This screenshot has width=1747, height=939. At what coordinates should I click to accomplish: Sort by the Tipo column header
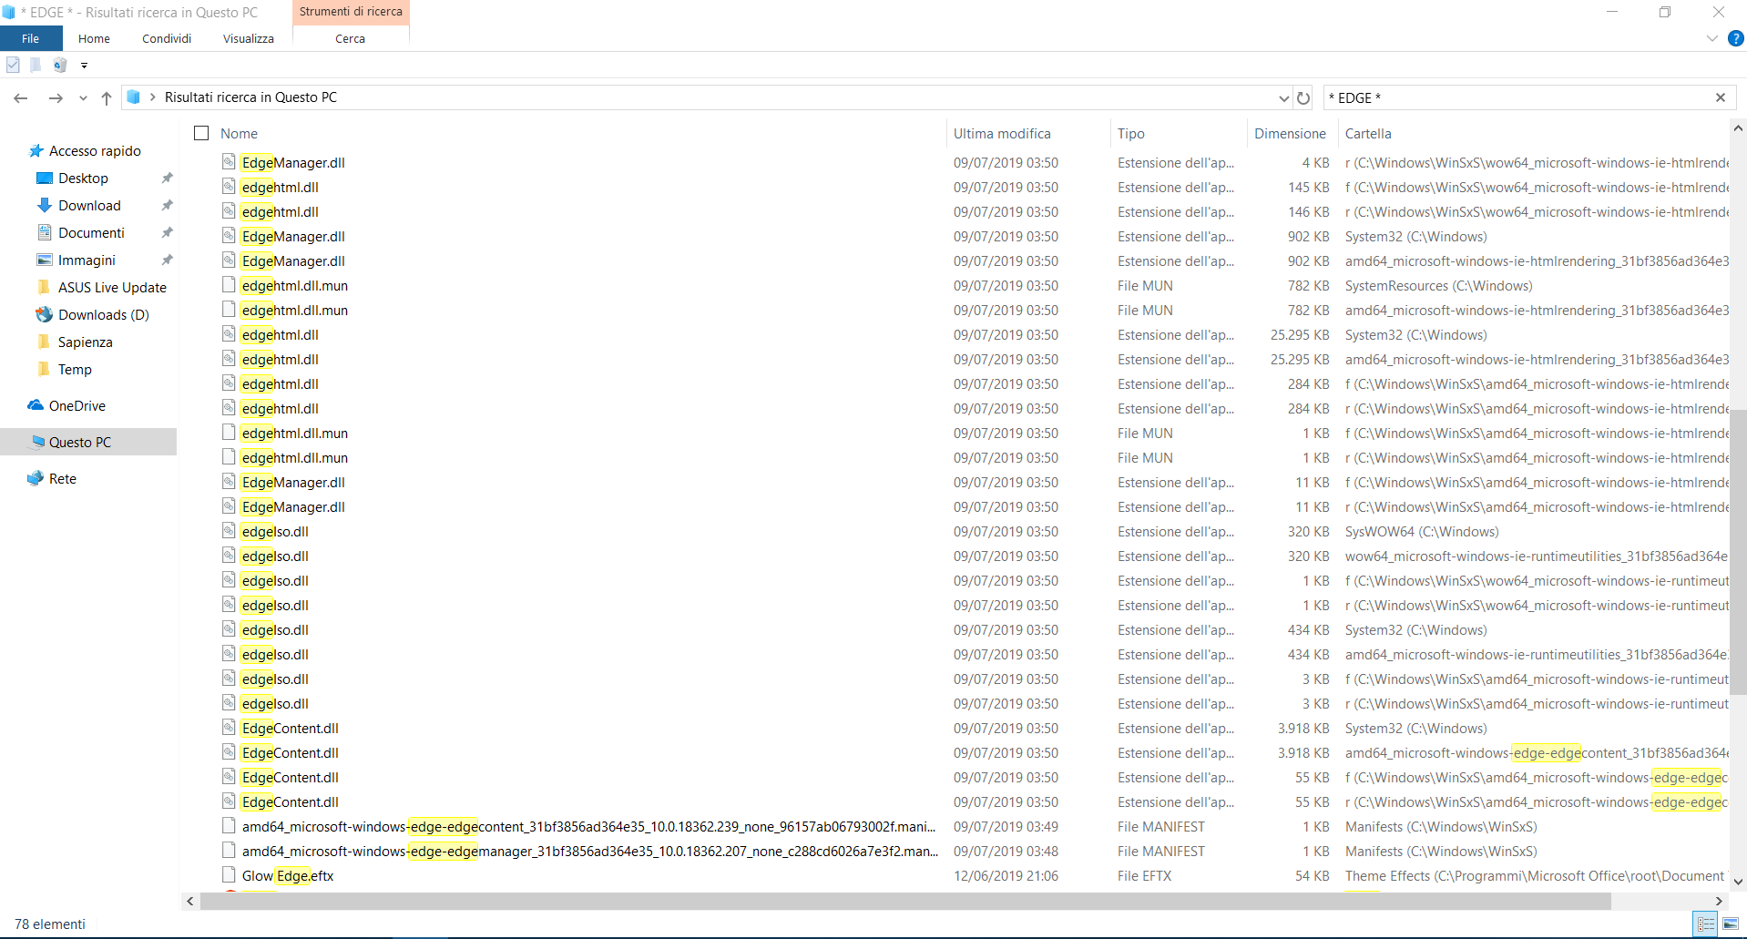[x=1131, y=133]
